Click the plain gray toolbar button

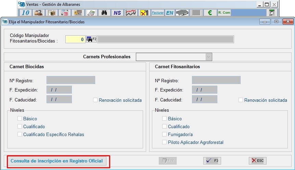click(196, 13)
